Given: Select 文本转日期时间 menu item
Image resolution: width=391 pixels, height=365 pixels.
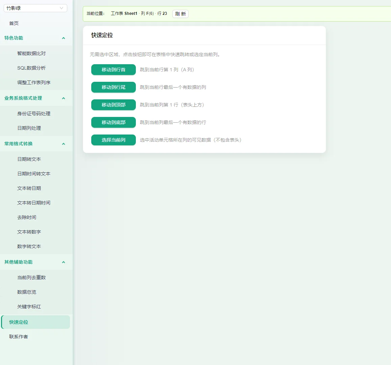Looking at the screenshot, I should click(x=34, y=203).
